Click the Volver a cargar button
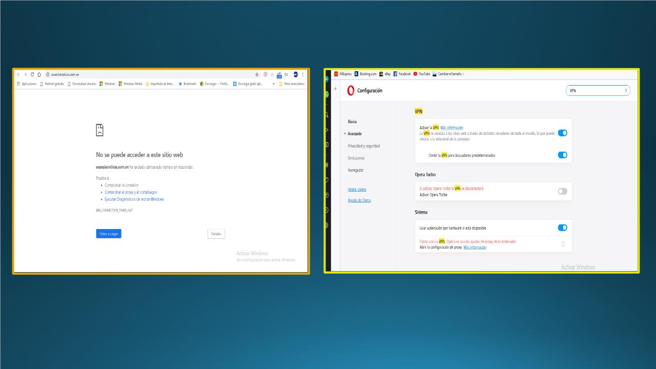The image size is (656, 369). (109, 234)
